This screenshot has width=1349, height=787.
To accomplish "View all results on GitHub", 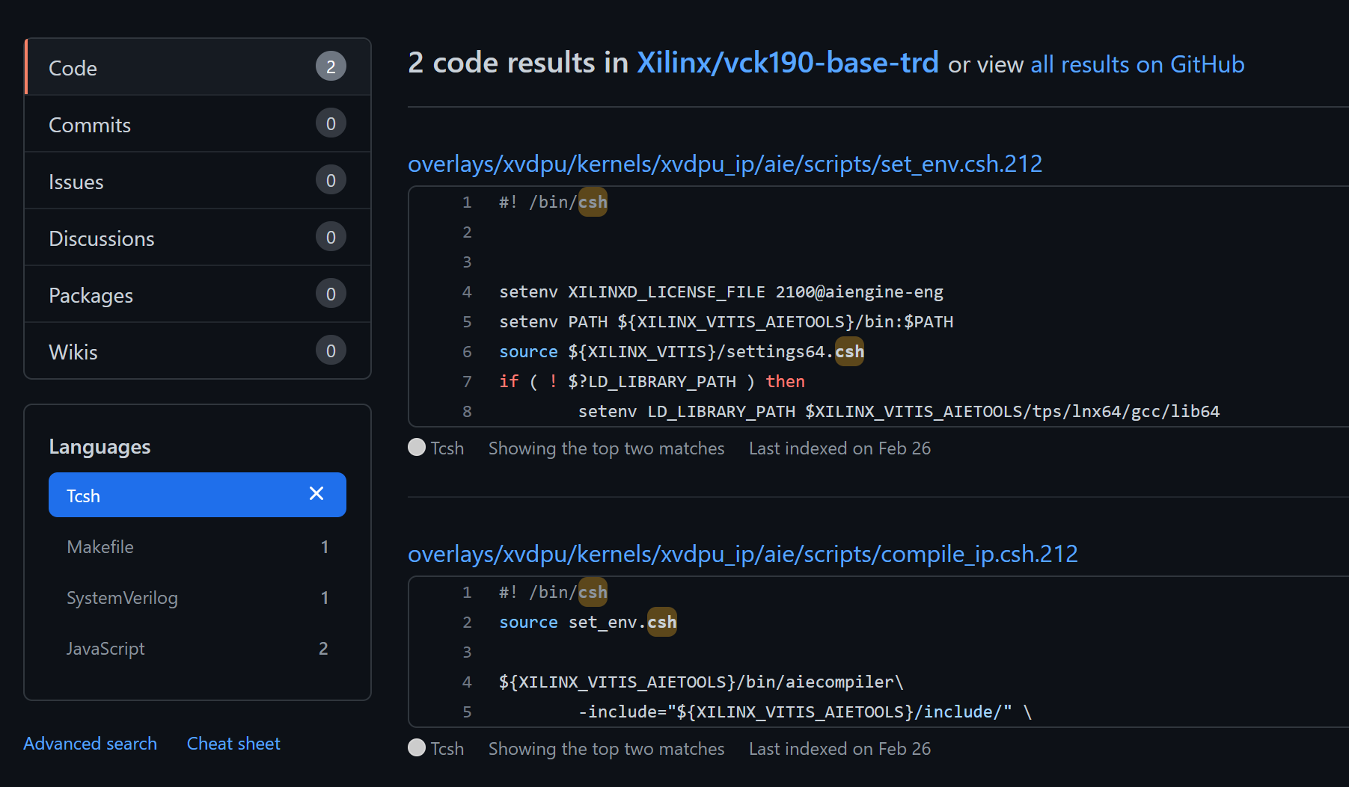I will tap(1137, 64).
